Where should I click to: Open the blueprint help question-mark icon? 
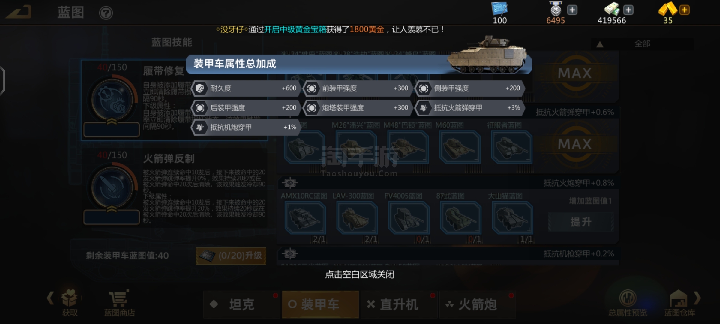pos(106,13)
